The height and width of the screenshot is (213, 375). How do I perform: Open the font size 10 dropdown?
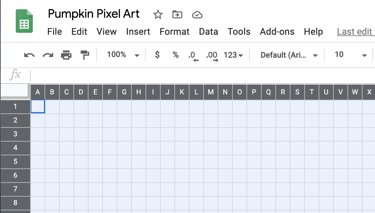click(x=351, y=55)
